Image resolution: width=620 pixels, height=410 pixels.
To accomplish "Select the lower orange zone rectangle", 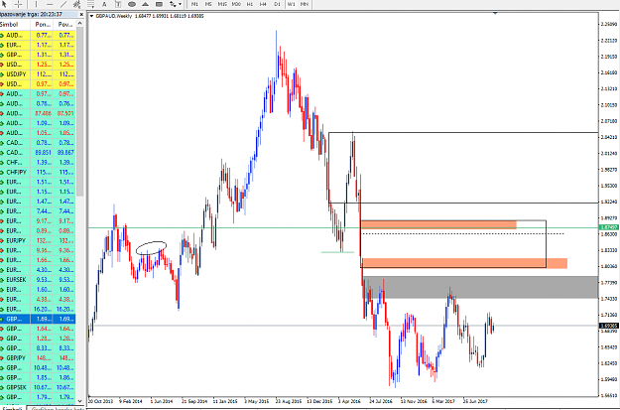I will click(464, 263).
